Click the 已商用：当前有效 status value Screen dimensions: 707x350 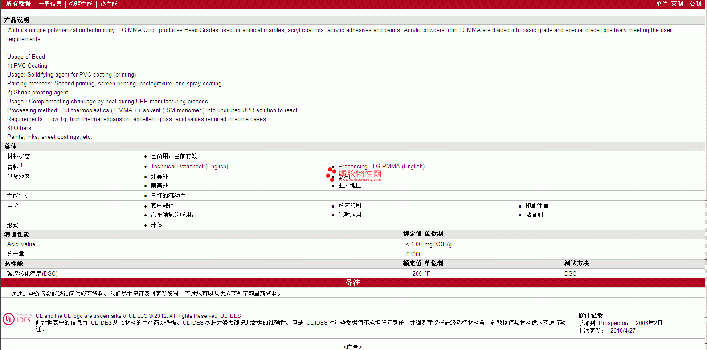tap(174, 156)
